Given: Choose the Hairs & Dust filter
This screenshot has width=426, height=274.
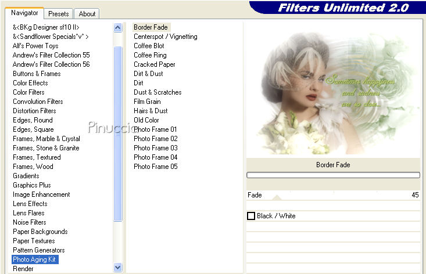Looking at the screenshot, I should click(151, 111).
